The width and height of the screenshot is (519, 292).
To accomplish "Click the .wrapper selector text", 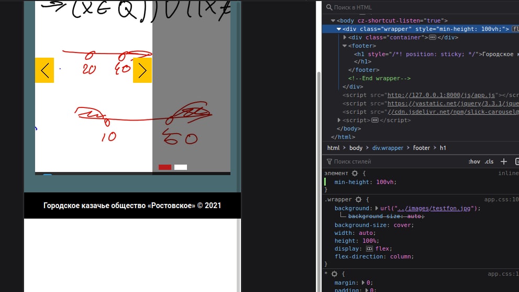I will (x=338, y=200).
